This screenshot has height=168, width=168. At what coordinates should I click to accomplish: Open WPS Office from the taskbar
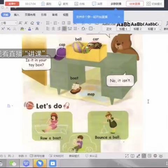click(26, 163)
